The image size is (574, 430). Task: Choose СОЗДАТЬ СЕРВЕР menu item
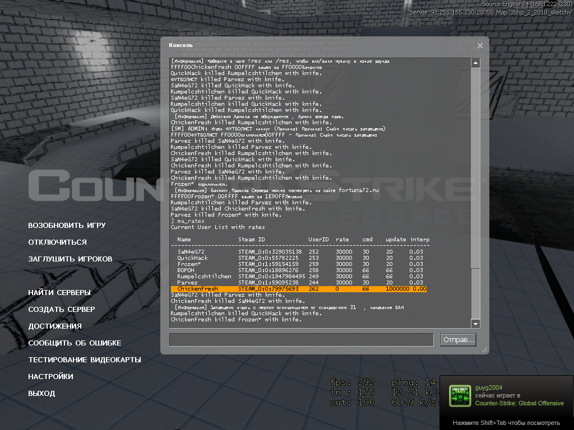click(x=62, y=309)
